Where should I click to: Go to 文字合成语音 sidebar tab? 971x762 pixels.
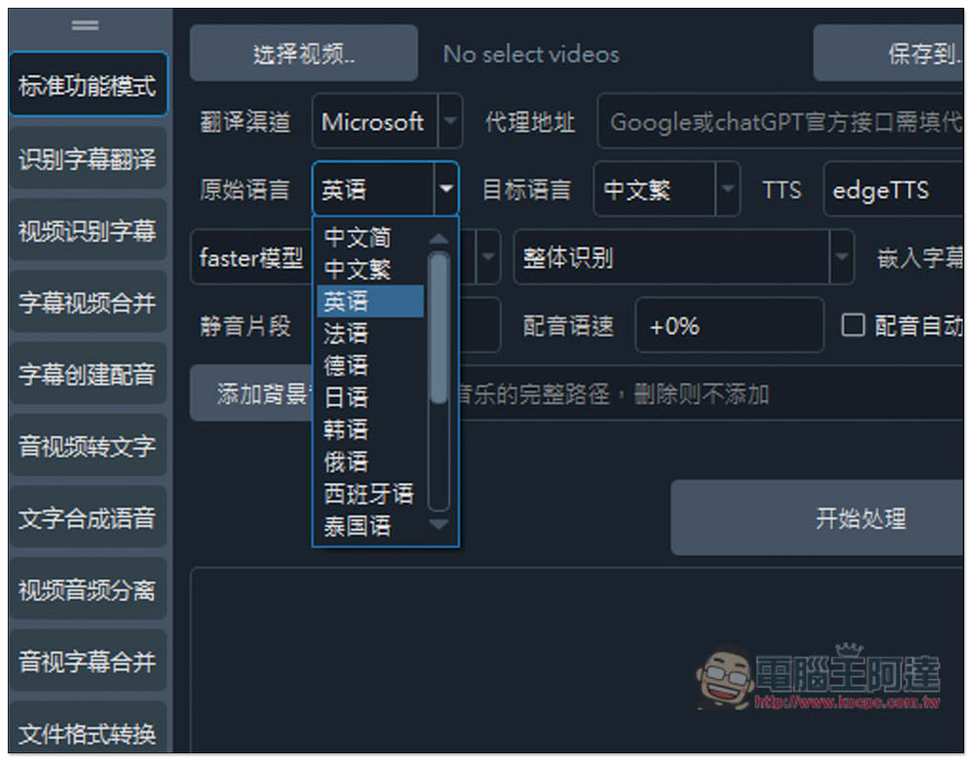88,517
